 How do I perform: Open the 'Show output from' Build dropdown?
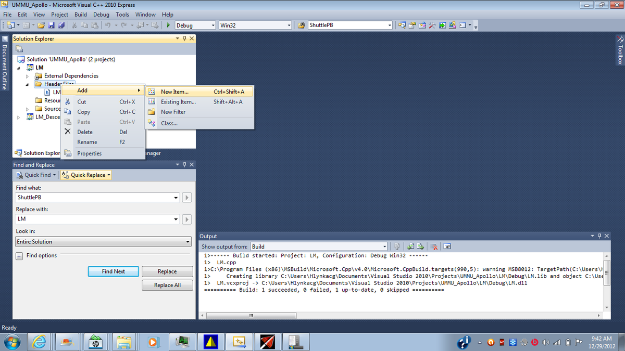319,246
